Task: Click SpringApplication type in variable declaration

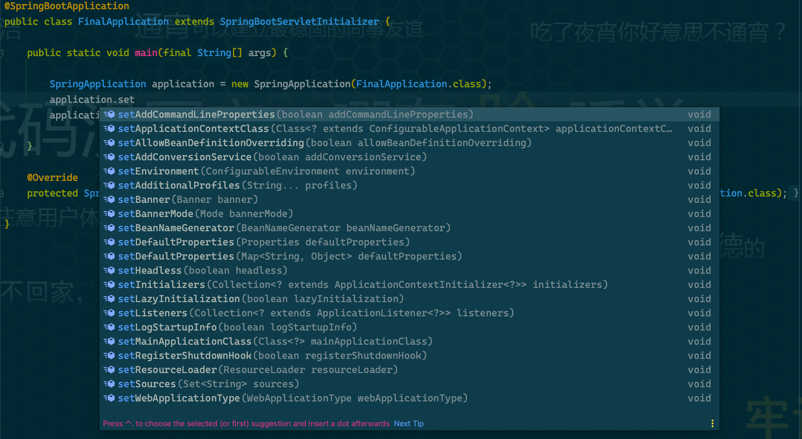Action: (98, 84)
